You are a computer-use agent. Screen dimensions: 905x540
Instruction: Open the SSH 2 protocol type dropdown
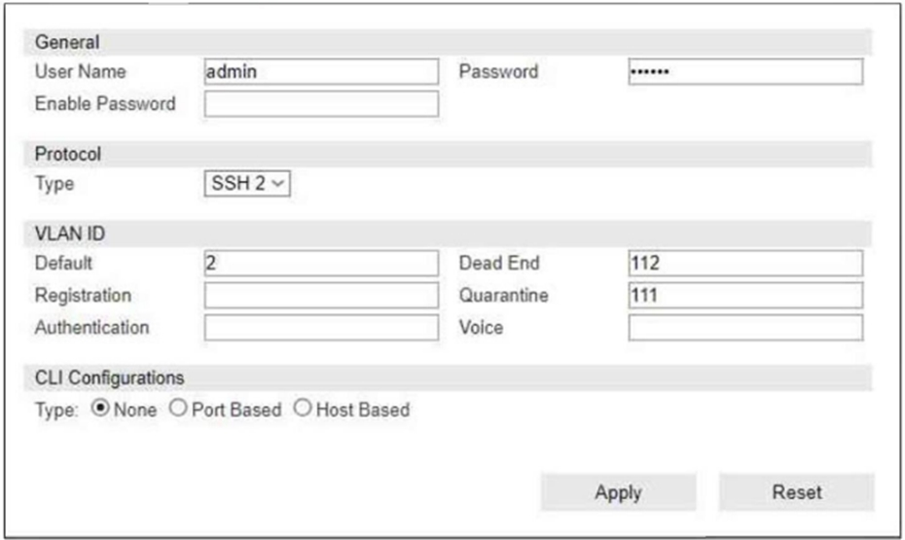pos(247,184)
